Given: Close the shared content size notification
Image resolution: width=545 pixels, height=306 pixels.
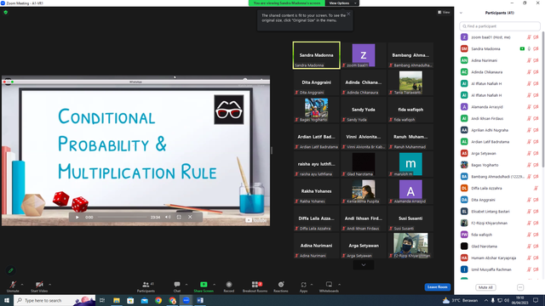Looking at the screenshot, I should pos(348,14).
